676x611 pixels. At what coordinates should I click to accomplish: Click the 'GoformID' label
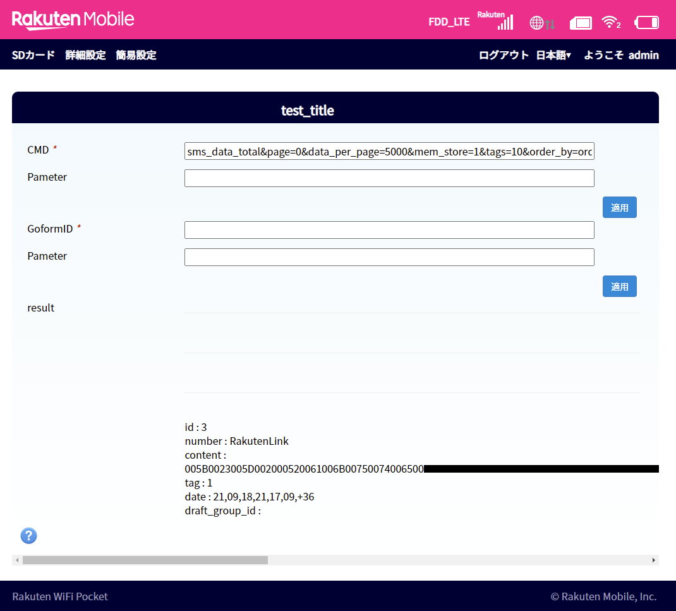50,229
